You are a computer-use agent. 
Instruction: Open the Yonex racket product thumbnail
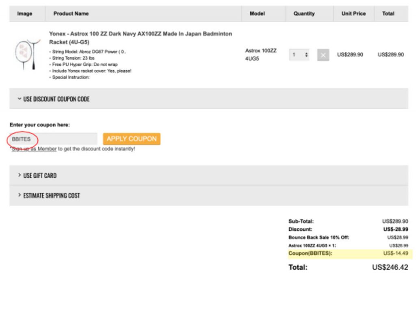(x=27, y=54)
